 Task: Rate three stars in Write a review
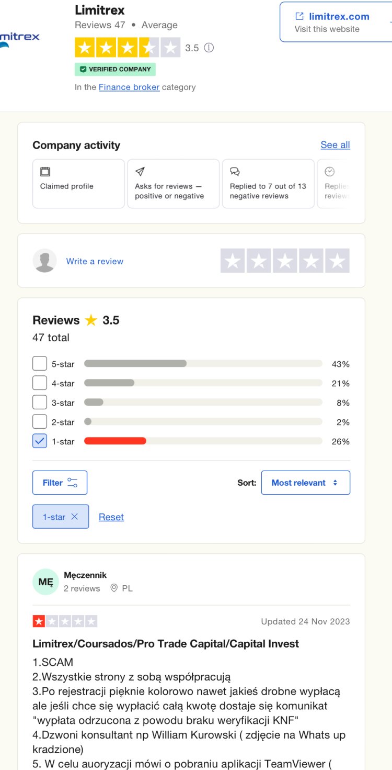click(x=285, y=261)
